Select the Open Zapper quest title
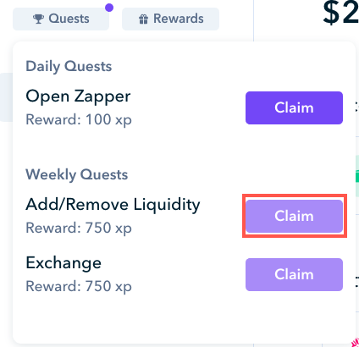The image size is (359, 347). coord(78,96)
